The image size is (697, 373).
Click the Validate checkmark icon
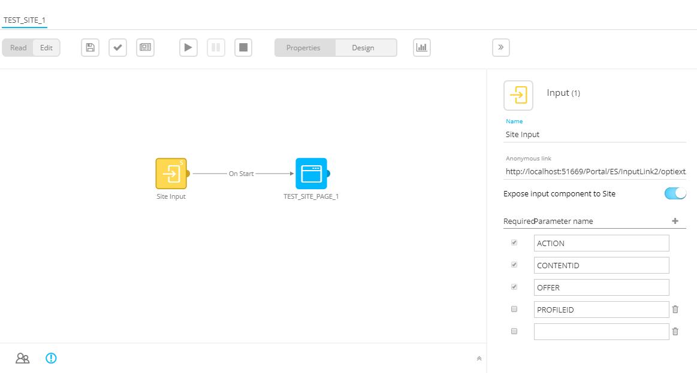point(117,48)
